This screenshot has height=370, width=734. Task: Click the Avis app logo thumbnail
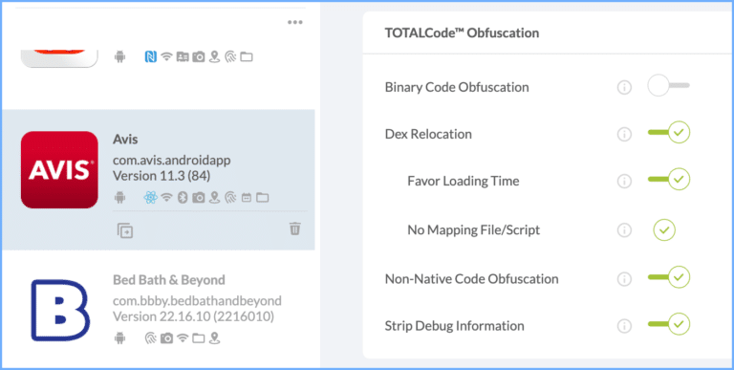point(59,169)
